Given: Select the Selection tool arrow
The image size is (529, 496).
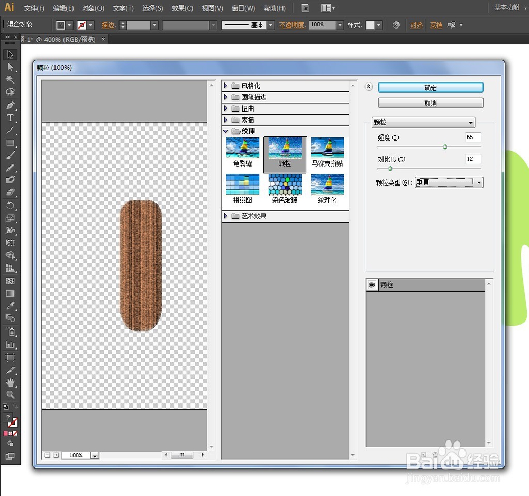Looking at the screenshot, I should 10,54.
